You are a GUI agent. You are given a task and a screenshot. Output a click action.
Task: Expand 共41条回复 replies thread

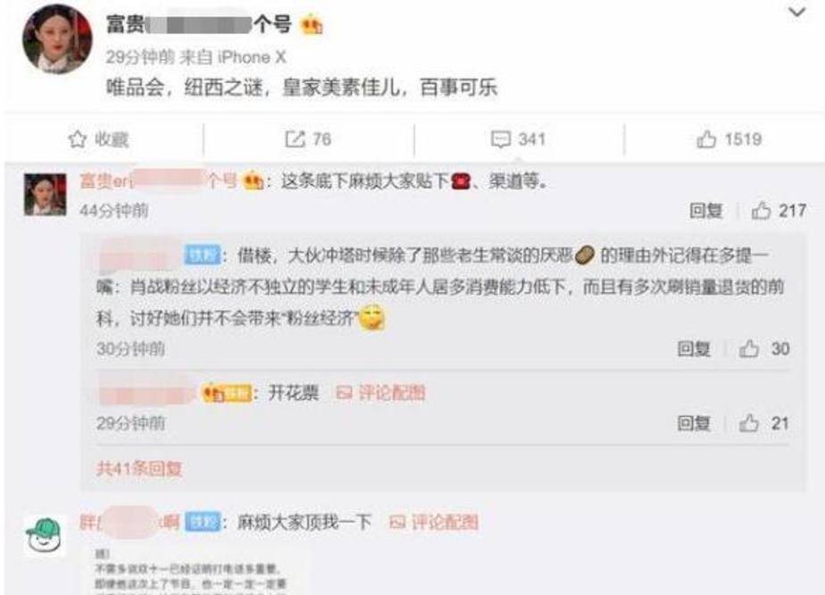tap(139, 468)
